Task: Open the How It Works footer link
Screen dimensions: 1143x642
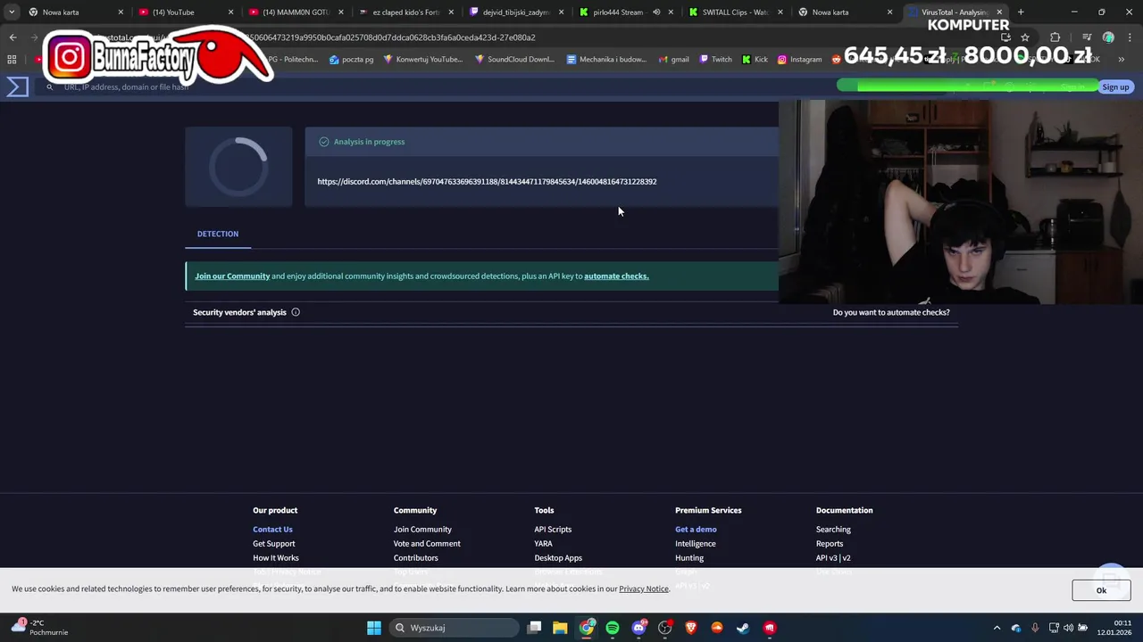Action: point(276,558)
